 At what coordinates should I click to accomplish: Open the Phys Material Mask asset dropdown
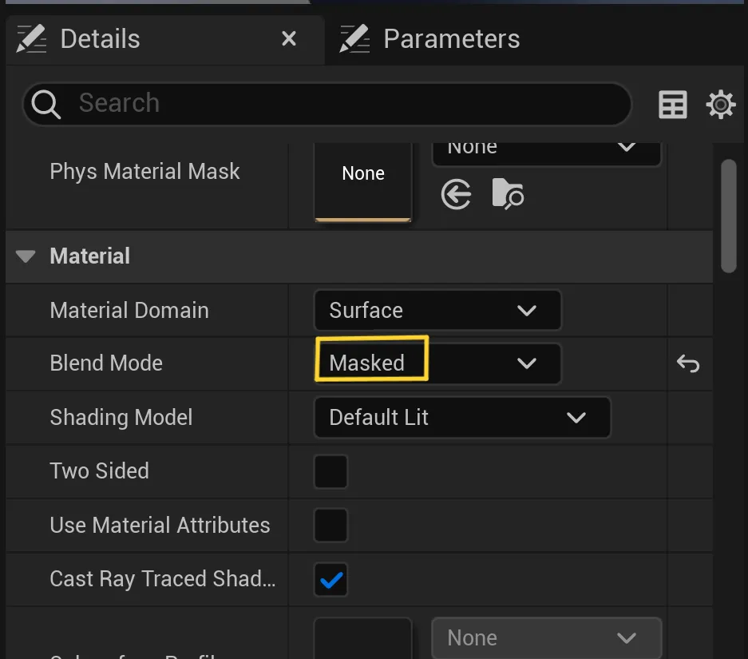546,153
